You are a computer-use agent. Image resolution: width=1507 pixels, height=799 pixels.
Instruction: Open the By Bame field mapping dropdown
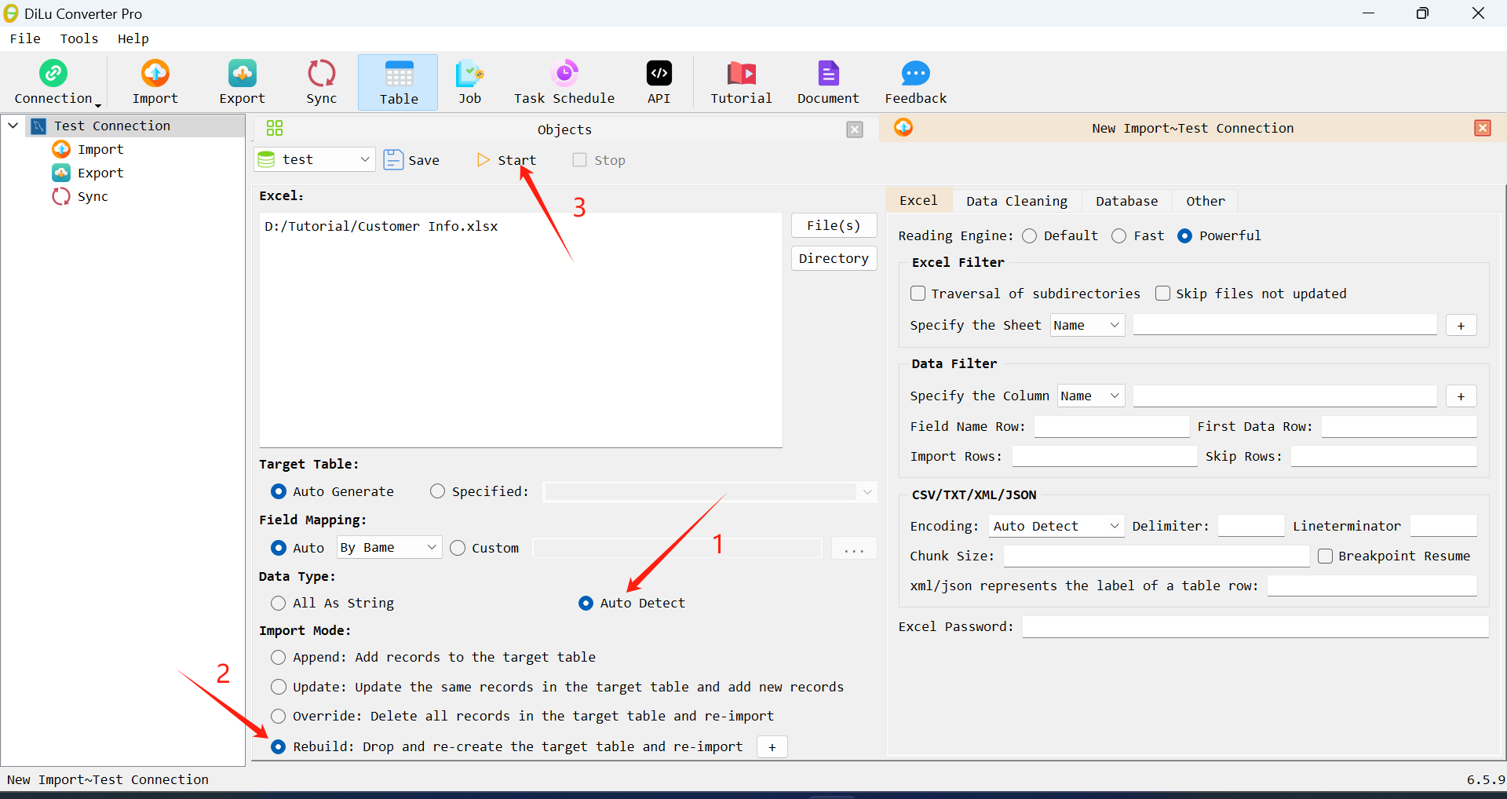click(389, 548)
